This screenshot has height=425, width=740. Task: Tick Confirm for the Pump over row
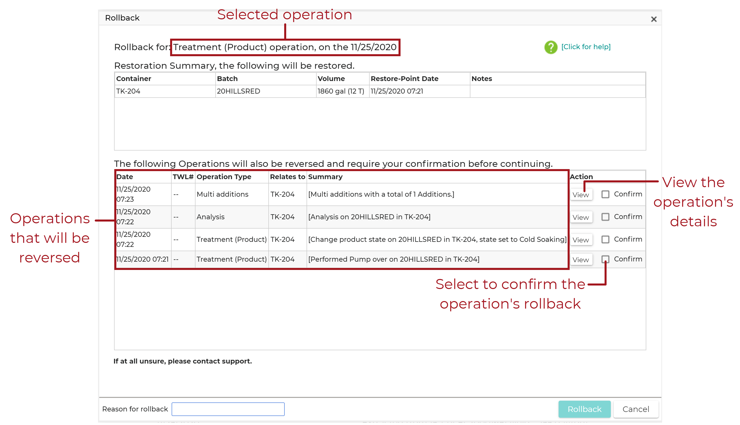pos(605,259)
